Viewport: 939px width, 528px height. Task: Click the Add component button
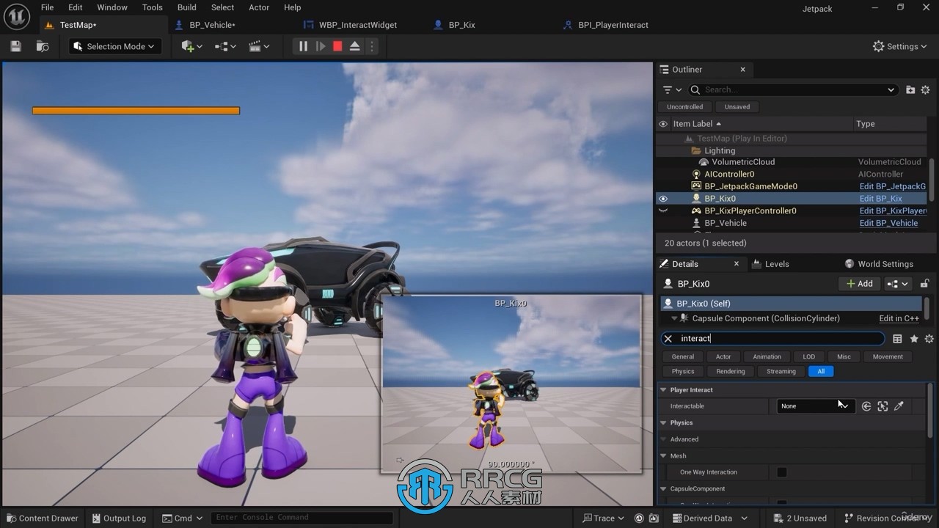pyautogui.click(x=859, y=284)
